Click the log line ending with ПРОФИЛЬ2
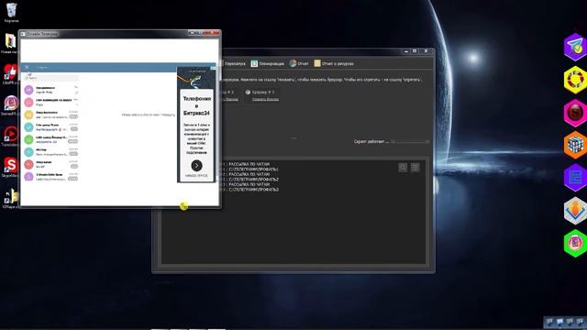 253,180
